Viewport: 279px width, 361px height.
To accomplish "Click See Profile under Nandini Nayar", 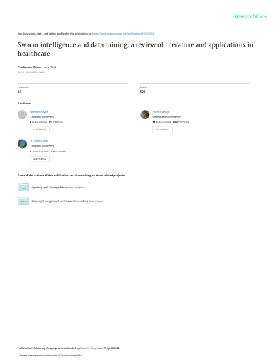I will click(x=39, y=130).
